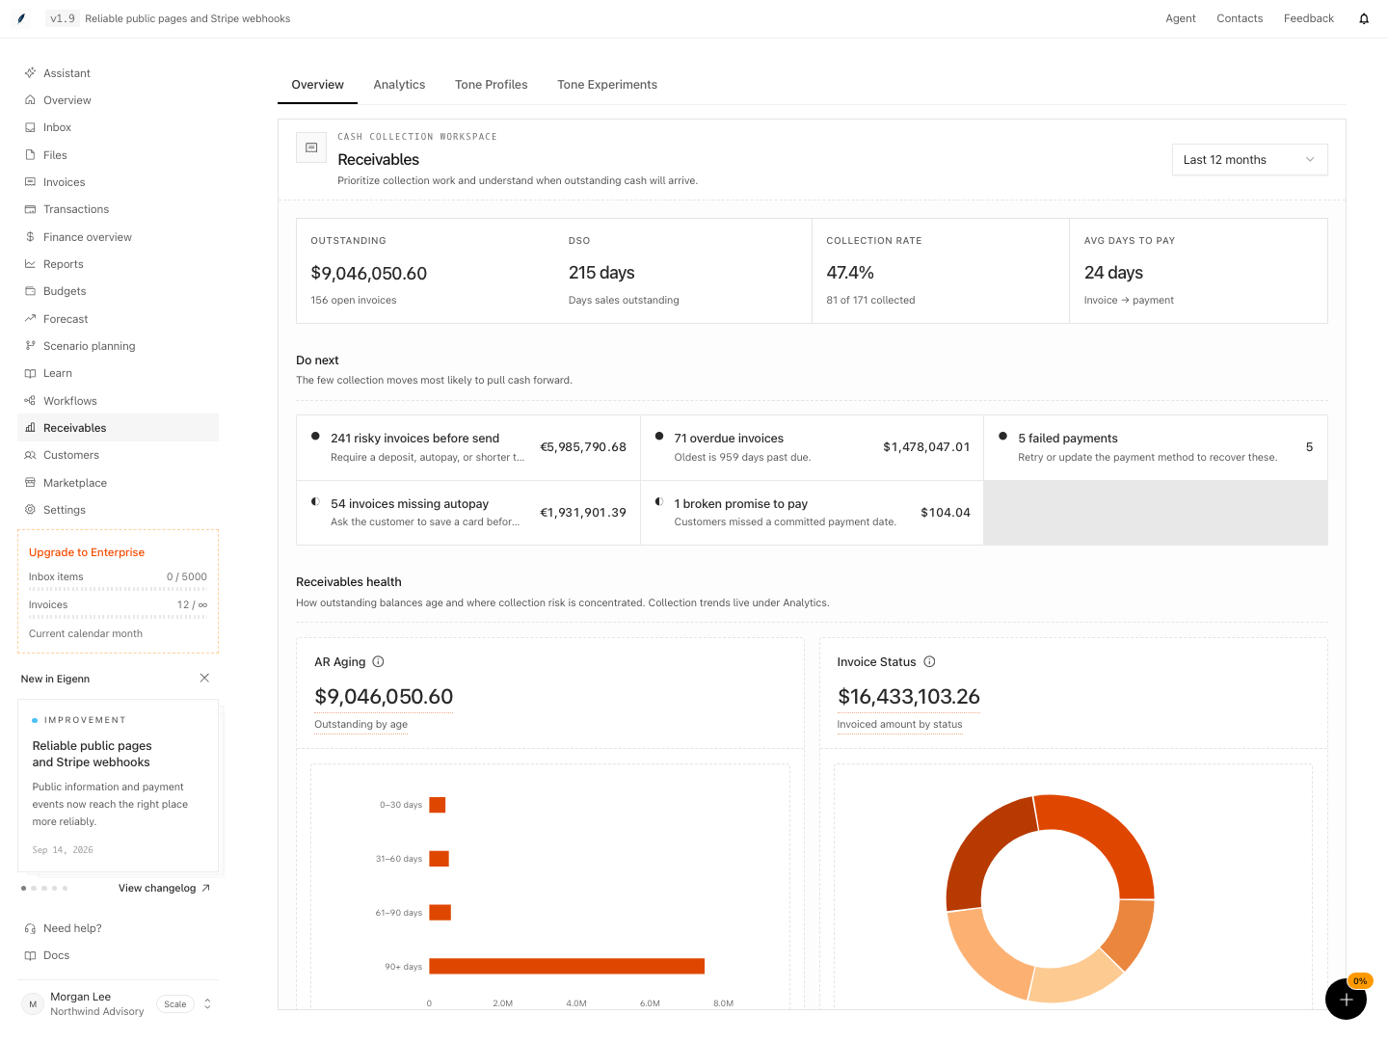Click the Marketplace store icon
1388x1041 pixels.
click(x=30, y=483)
